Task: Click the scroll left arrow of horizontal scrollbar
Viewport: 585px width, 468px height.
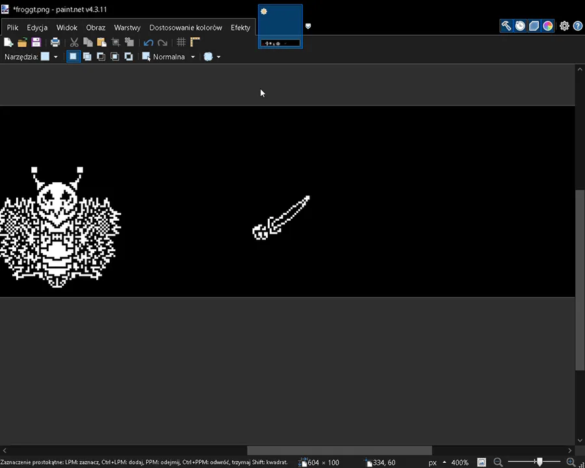Action: pyautogui.click(x=5, y=450)
